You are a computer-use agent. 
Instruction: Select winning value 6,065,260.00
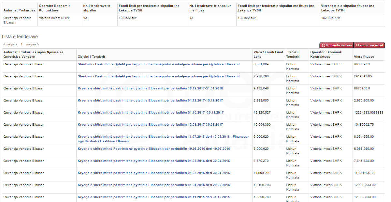pyautogui.click(x=364, y=149)
